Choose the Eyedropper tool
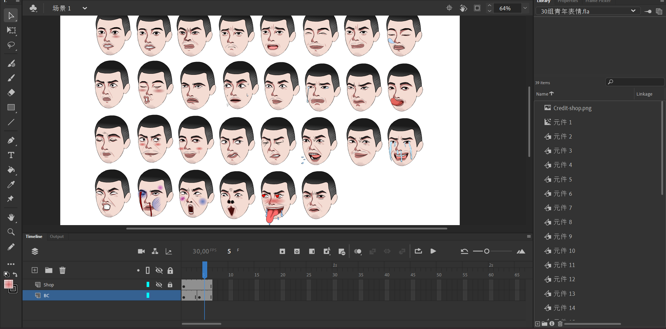This screenshot has width=666, height=329. 11,184
